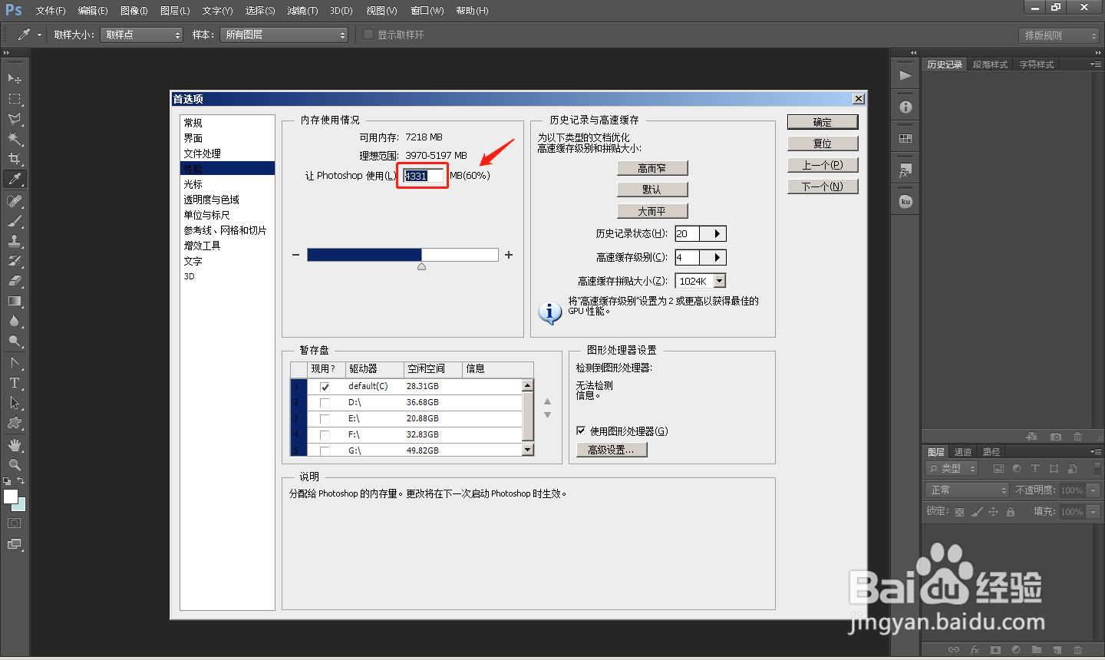
Task: Select the Polygonal Lasso tool
Action: [x=15, y=119]
